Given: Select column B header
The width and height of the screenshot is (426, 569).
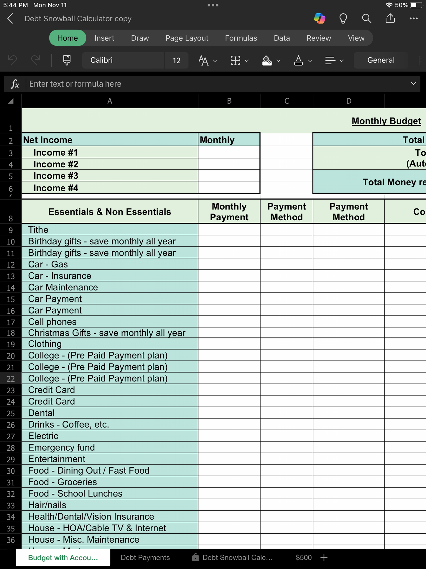Looking at the screenshot, I should tap(229, 101).
